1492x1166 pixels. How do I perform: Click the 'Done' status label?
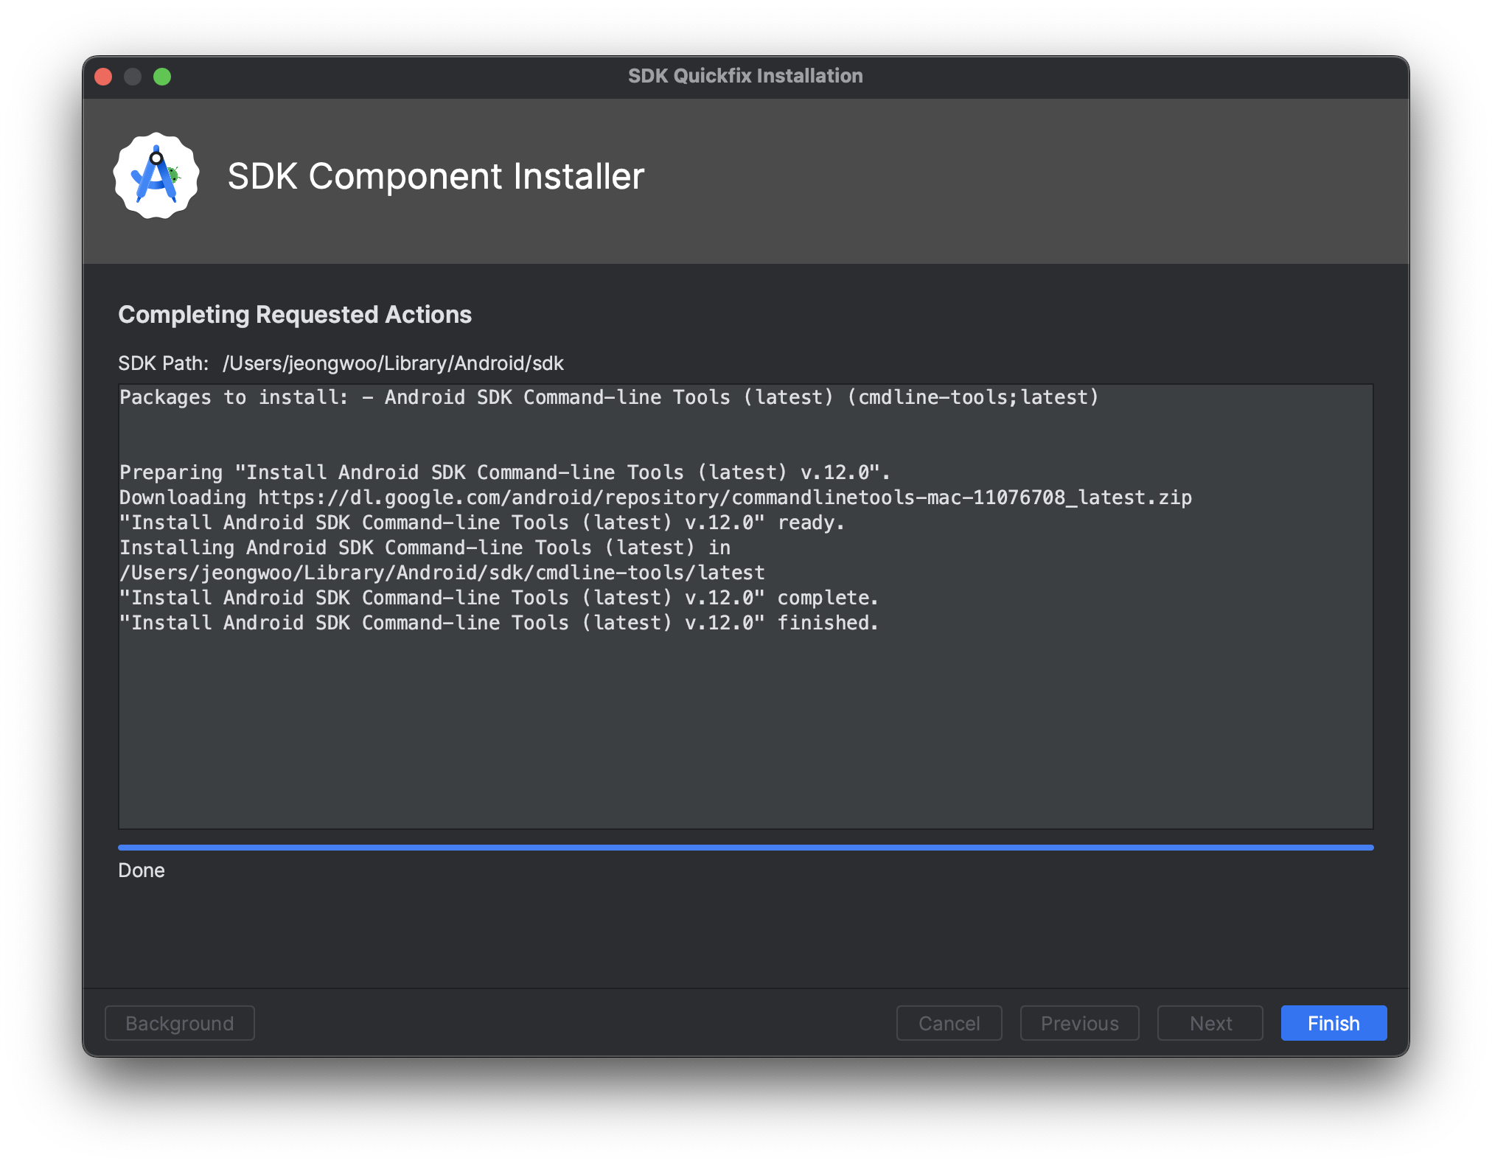[142, 870]
